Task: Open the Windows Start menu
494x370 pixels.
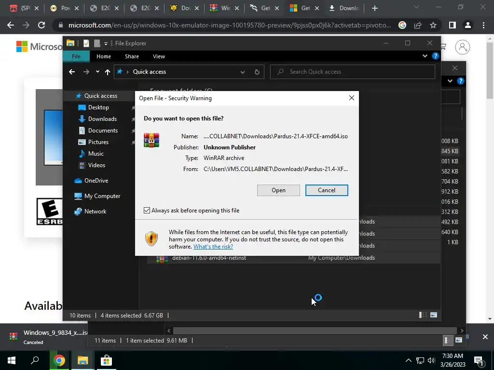Action: [x=12, y=360]
